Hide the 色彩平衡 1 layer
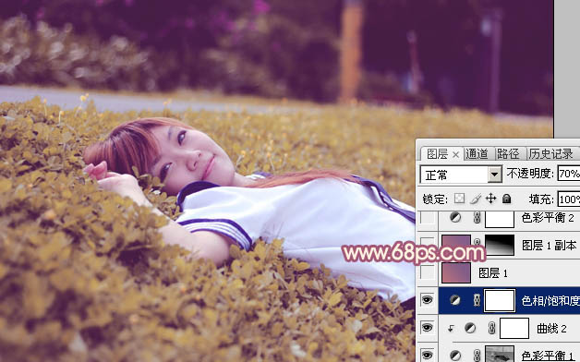 (428, 355)
